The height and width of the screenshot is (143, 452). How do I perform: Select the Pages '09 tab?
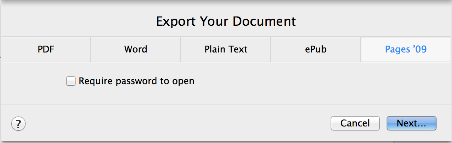coord(406,49)
